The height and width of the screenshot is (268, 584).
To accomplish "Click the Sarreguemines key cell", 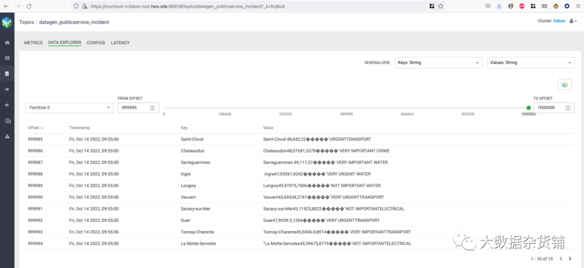I will 196,162.
